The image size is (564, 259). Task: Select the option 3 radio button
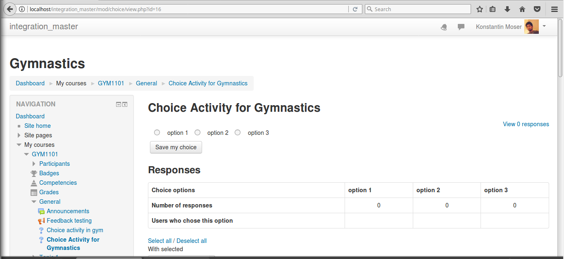click(238, 132)
